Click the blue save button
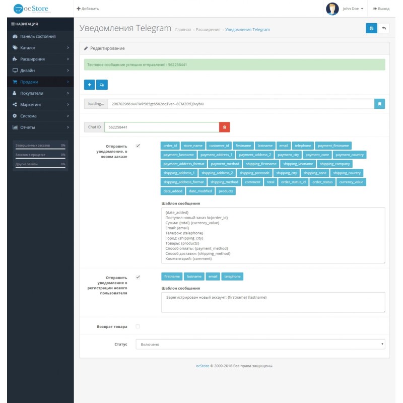Image resolution: width=403 pixels, height=403 pixels. [x=371, y=28]
